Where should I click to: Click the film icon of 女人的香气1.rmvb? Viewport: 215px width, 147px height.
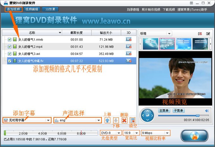coord(15,39)
